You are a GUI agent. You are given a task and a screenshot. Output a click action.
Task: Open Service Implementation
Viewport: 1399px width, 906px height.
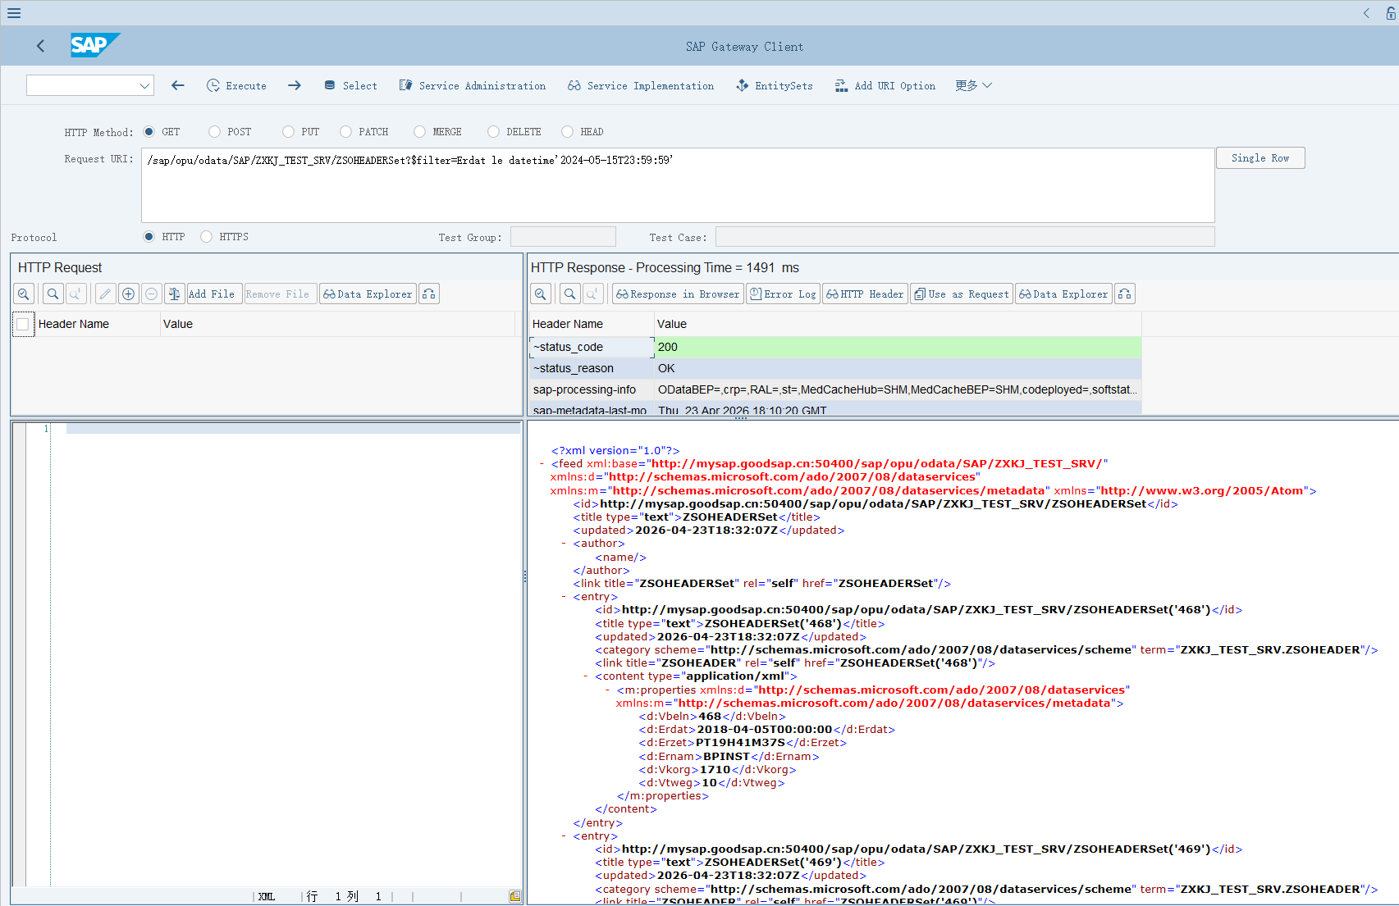click(641, 85)
